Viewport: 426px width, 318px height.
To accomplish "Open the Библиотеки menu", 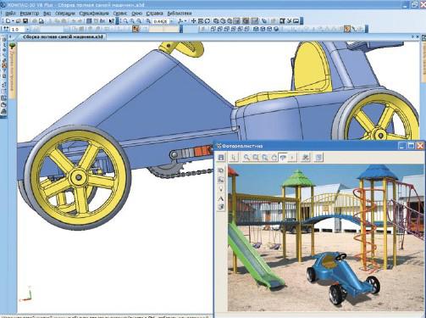I will click(180, 14).
